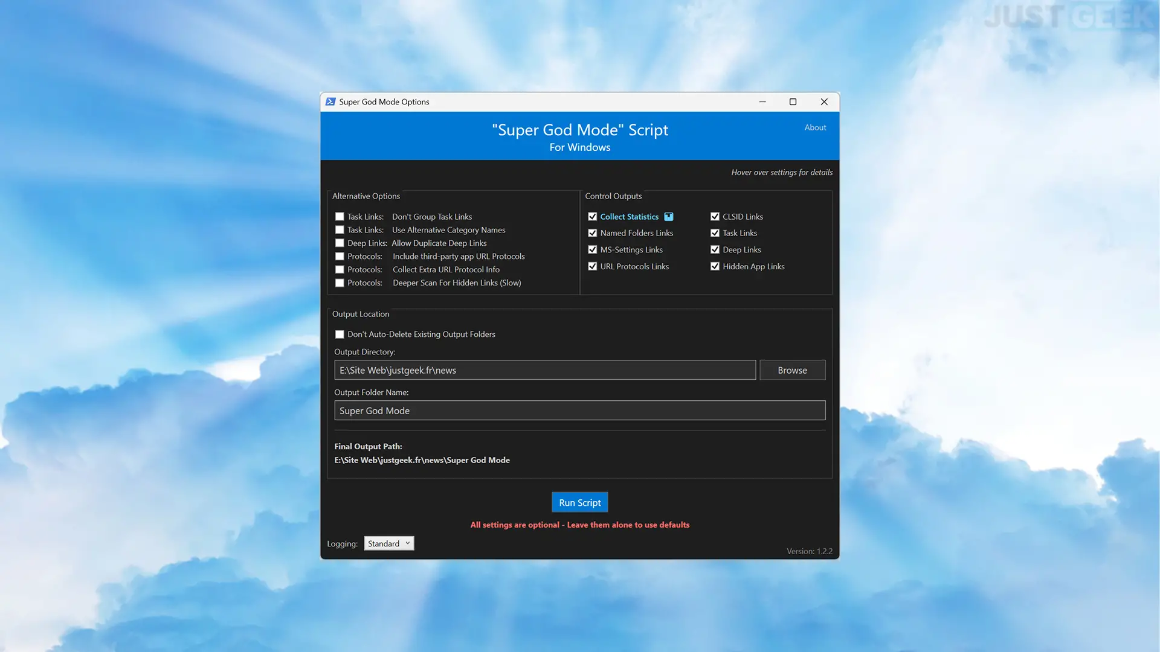Screen dimensions: 1160x652
Task: Click the Output Directory path field
Action: click(545, 370)
